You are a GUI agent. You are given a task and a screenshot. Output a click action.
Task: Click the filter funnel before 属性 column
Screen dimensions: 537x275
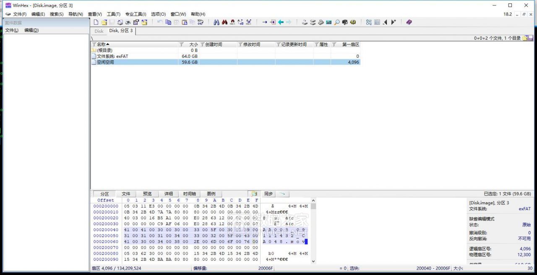pos(316,44)
